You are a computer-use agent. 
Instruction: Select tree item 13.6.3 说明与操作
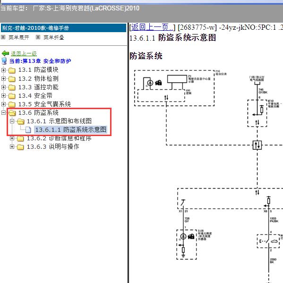53,146
